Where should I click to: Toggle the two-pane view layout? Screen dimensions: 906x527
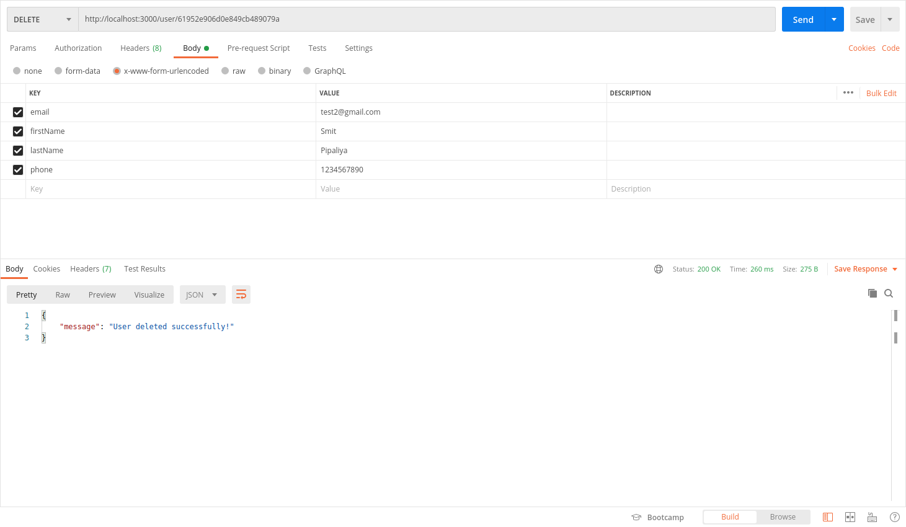tap(850, 516)
